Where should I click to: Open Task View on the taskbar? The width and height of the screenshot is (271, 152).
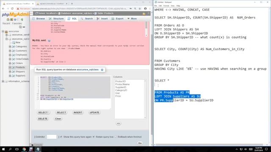tap(17, 149)
